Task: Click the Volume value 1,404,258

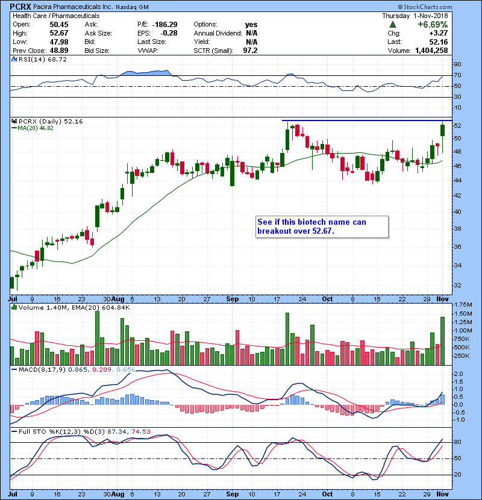Action: point(431,51)
